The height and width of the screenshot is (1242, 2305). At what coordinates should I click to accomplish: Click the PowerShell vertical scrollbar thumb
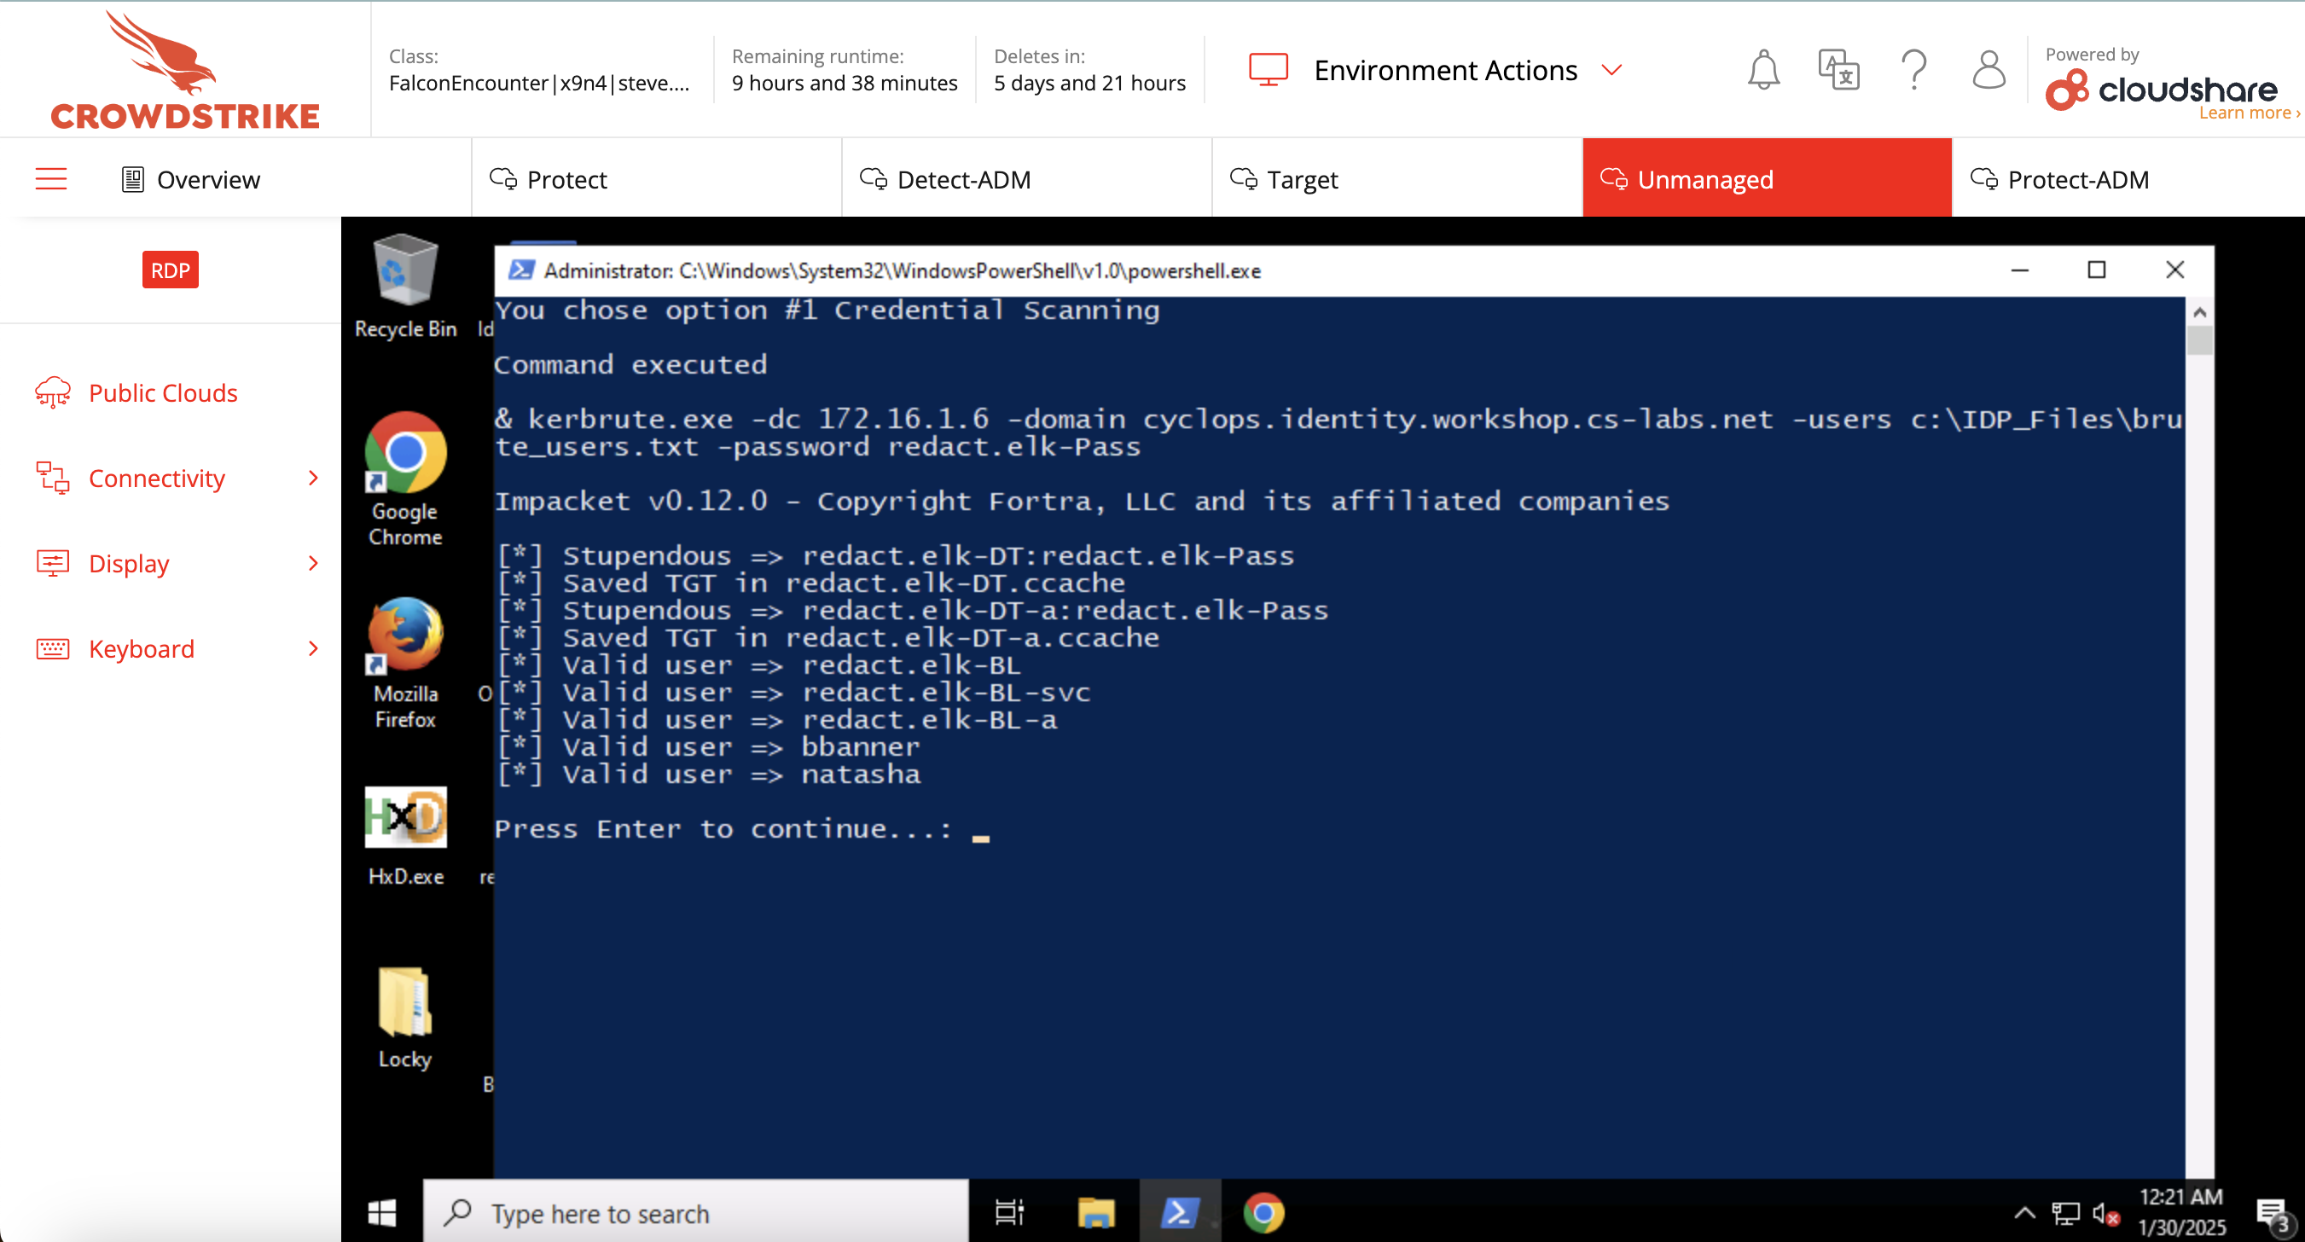click(x=2199, y=340)
